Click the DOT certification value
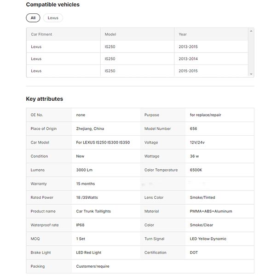 click(x=194, y=253)
